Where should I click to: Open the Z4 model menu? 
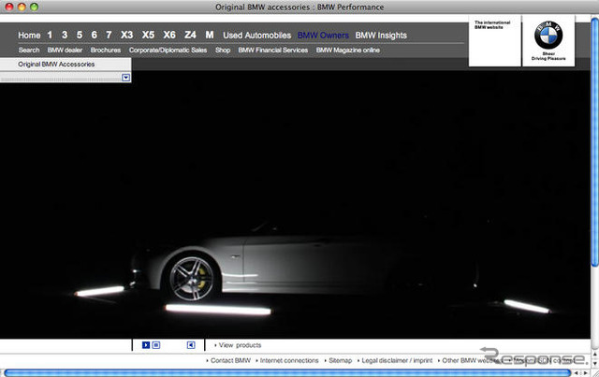point(190,35)
